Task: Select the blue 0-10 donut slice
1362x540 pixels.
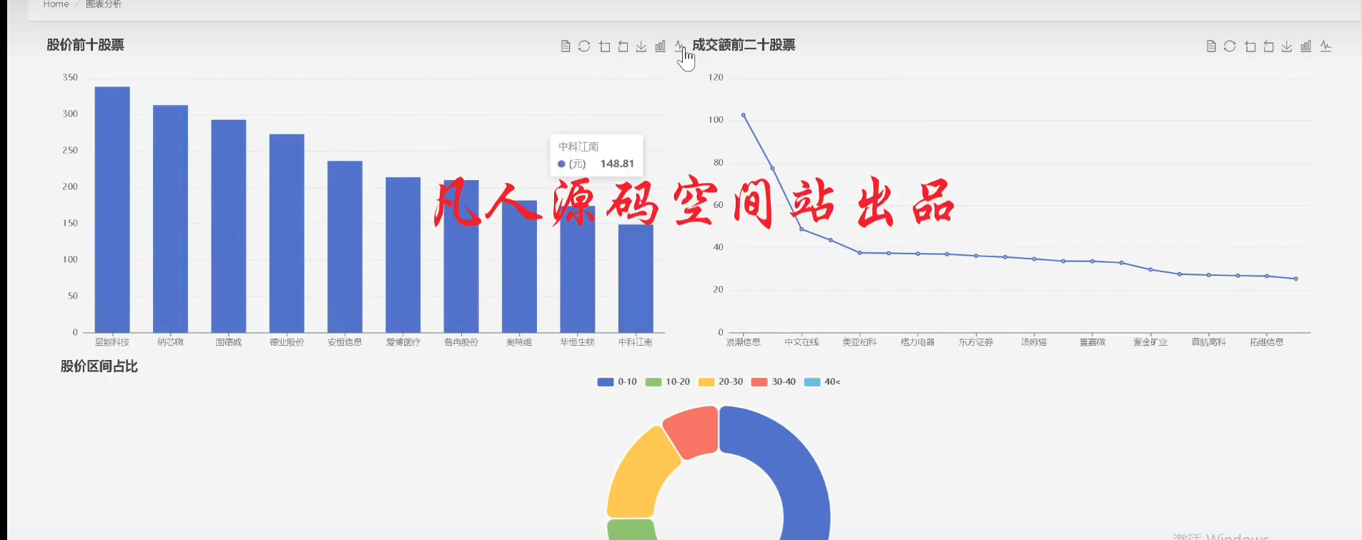Action: (x=794, y=464)
